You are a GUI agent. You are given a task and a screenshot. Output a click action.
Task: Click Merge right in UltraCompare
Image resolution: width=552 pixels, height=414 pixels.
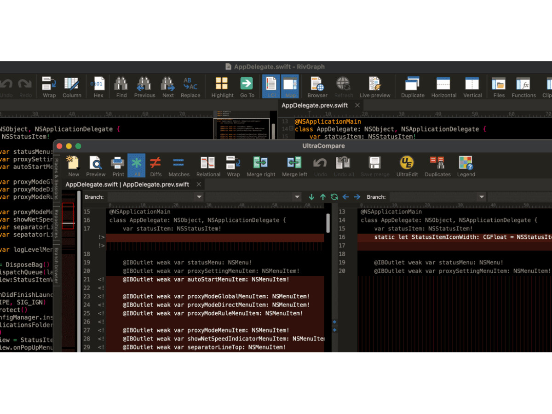[x=261, y=166]
